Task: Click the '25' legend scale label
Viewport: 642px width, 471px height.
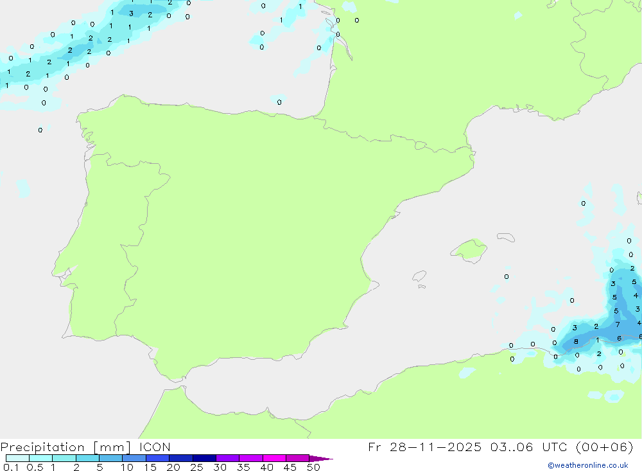Action: [x=197, y=467]
